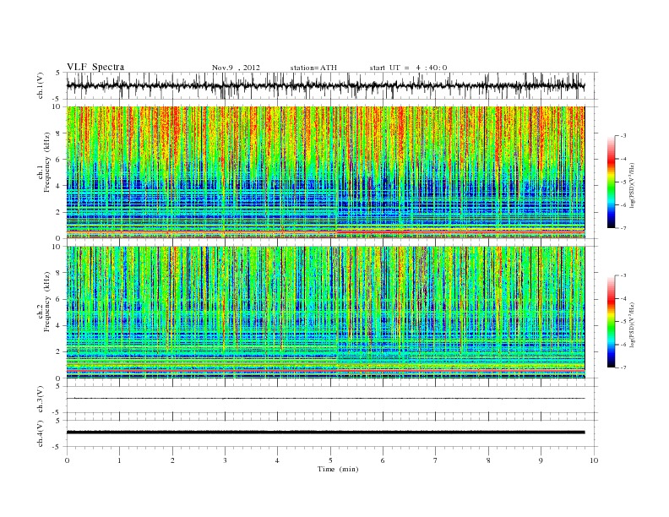Click the "Time (min)" axis title

point(338,469)
